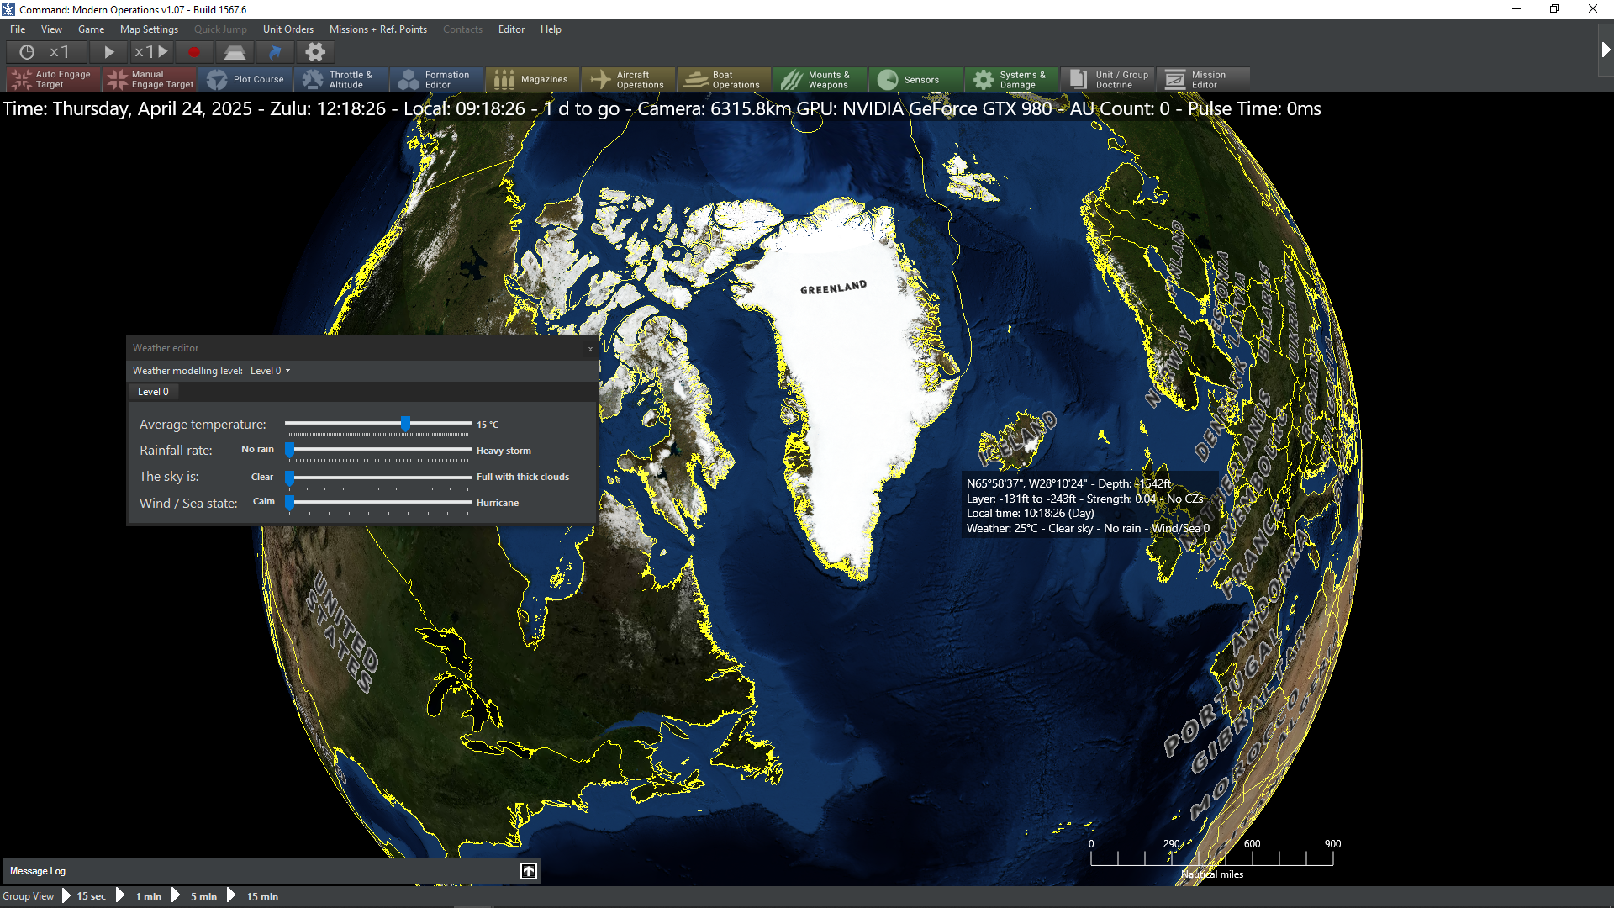
Task: Click the 'Nautical miles' scale label
Action: [x=1212, y=874]
